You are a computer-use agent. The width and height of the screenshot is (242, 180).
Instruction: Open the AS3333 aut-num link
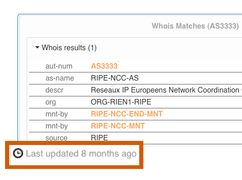click(x=104, y=66)
